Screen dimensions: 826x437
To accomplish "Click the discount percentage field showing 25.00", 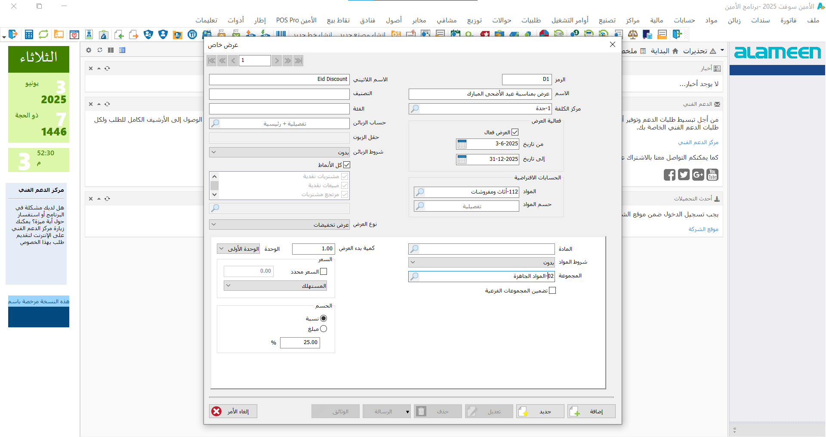I will (x=300, y=343).
